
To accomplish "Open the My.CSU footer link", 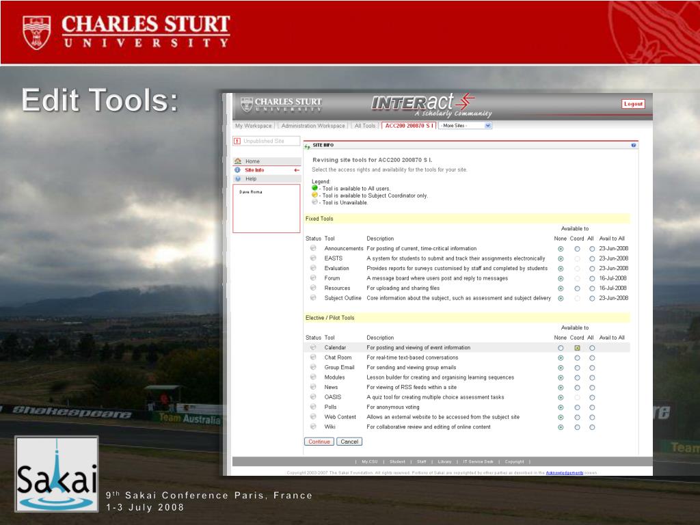I will pos(370,461).
